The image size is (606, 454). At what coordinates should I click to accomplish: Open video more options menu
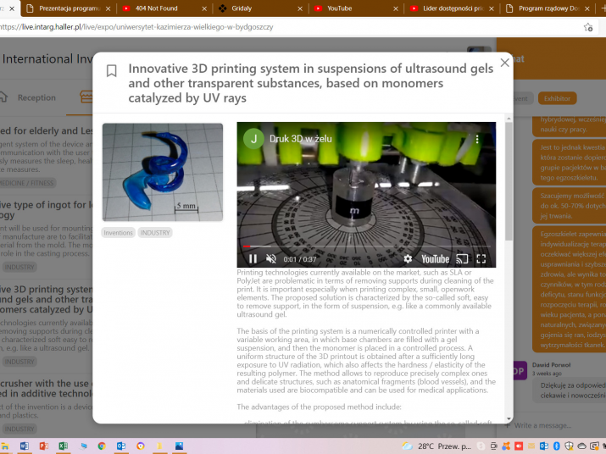pos(477,138)
